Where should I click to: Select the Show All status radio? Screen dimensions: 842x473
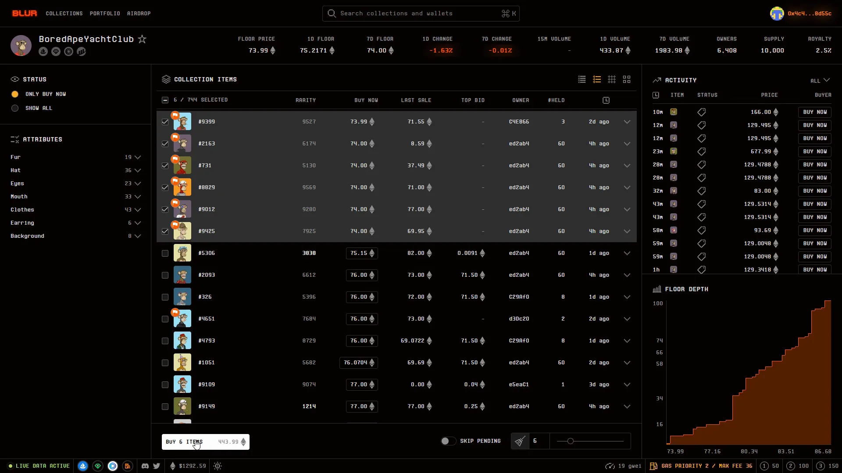pyautogui.click(x=15, y=108)
